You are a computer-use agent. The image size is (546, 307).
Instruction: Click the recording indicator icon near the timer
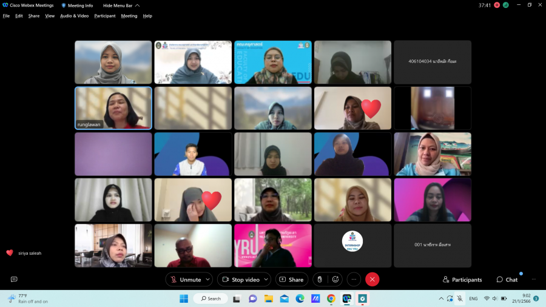click(497, 5)
